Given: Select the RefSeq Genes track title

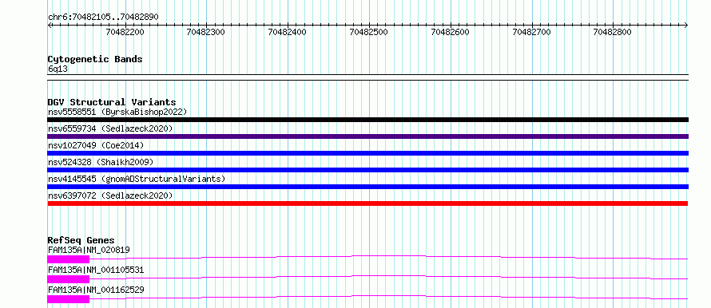Looking at the screenshot, I should [81, 240].
